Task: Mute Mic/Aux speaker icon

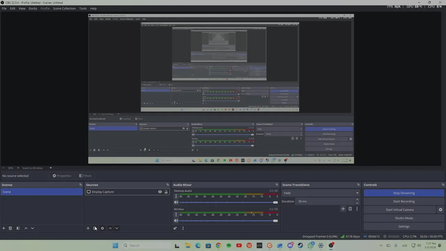Action: (176, 221)
